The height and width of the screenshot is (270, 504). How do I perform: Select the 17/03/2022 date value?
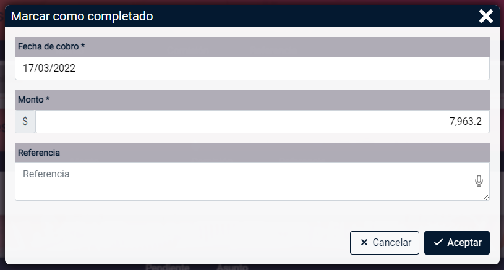tap(49, 68)
